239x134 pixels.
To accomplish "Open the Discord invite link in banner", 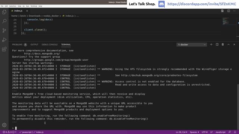I will click(202, 4).
